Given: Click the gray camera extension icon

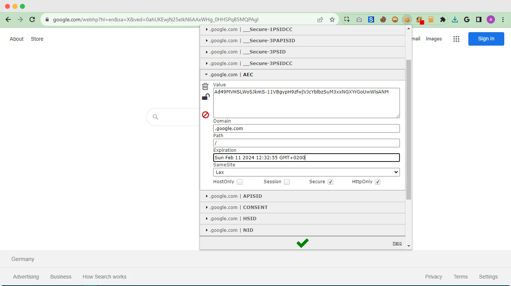Looking at the screenshot, I should 359,19.
